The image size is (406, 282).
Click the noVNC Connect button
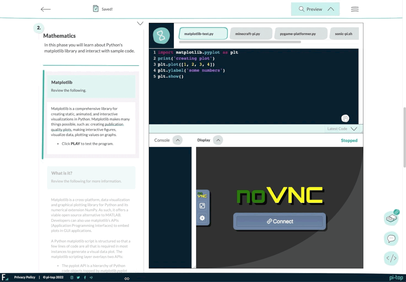tap(280, 221)
